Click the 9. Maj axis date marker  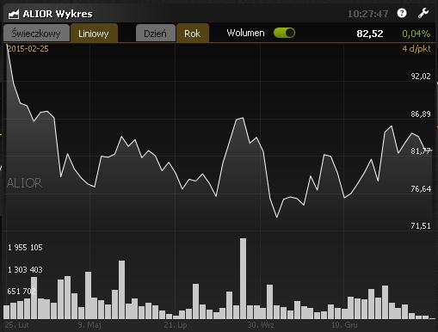click(89, 325)
